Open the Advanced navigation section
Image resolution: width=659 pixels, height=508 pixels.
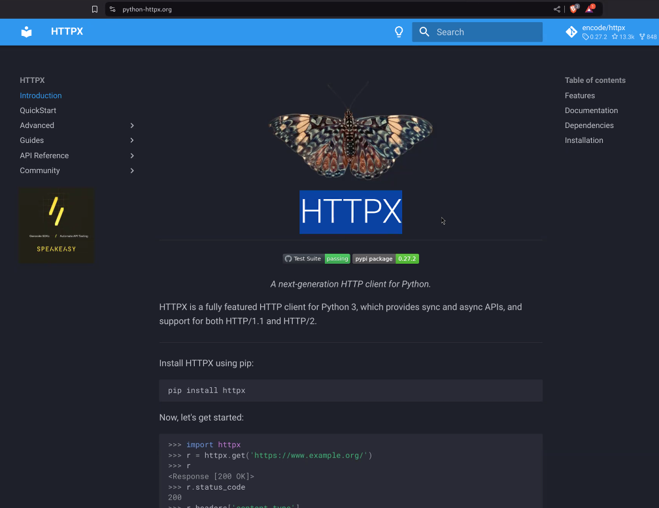click(x=37, y=125)
